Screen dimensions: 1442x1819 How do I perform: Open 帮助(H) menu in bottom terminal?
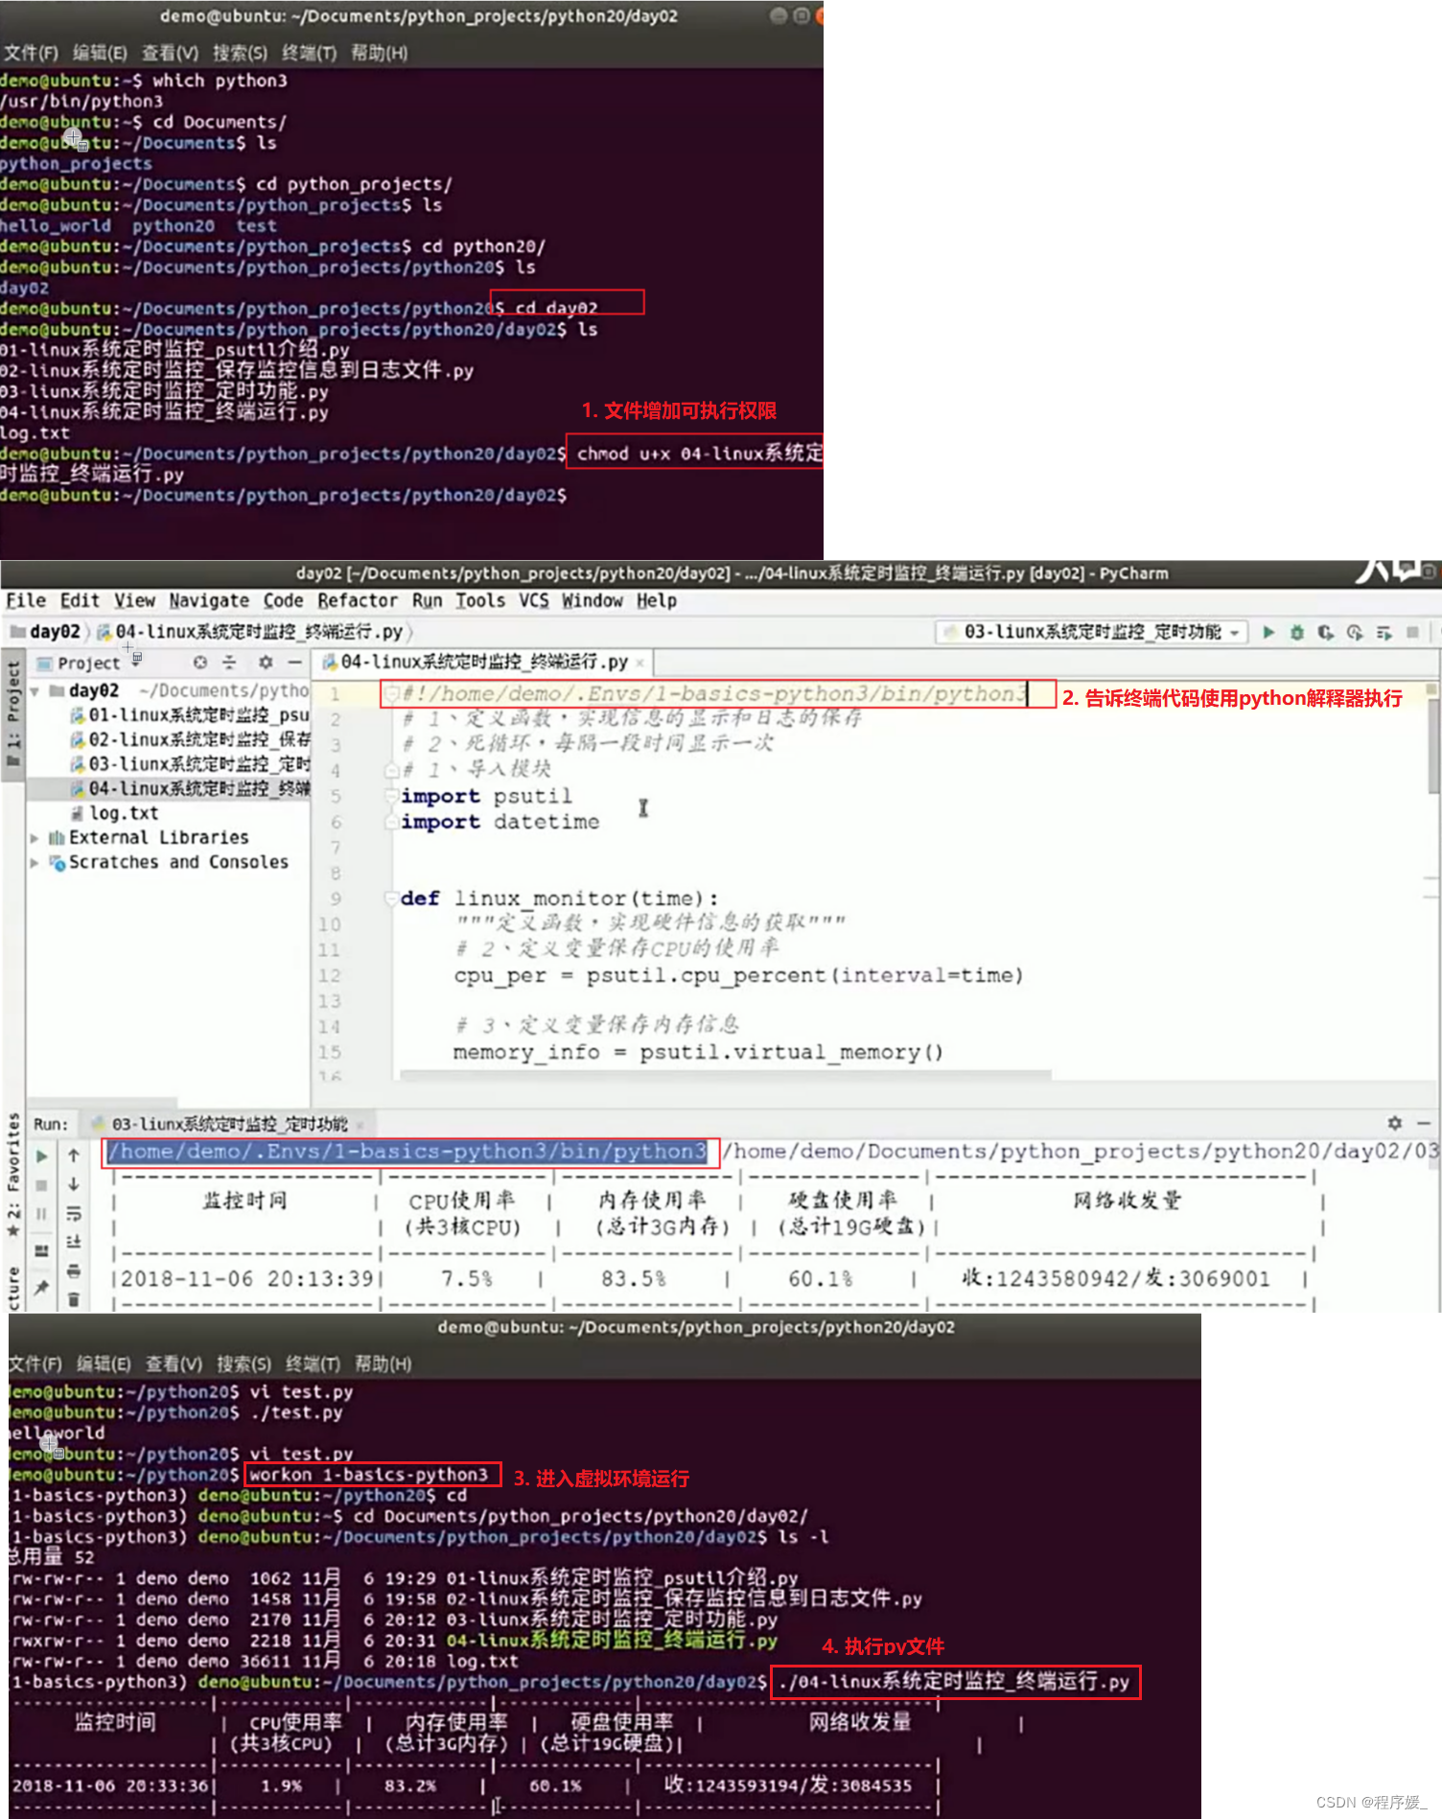click(x=383, y=1364)
